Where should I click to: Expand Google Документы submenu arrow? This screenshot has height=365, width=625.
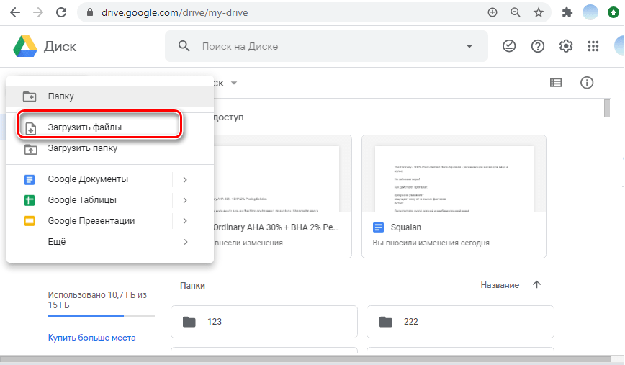point(185,179)
